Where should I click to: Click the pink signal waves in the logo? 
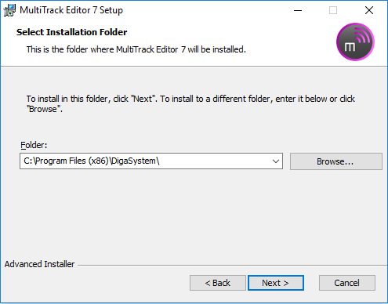(x=362, y=36)
